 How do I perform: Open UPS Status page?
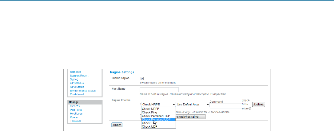pyautogui.click(x=77, y=83)
